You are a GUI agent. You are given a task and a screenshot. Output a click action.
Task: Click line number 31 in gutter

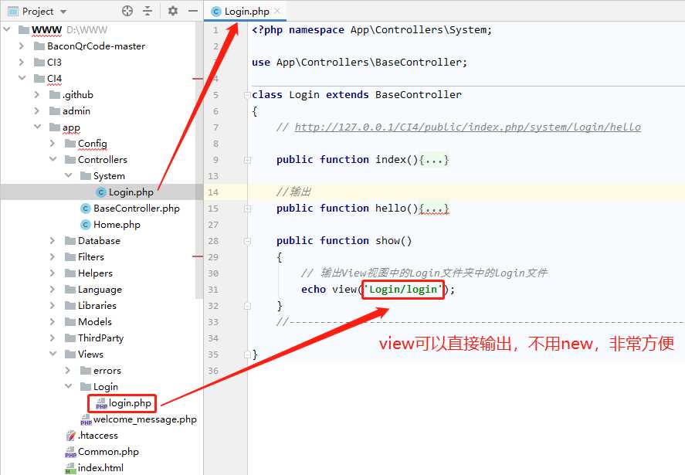[212, 290]
